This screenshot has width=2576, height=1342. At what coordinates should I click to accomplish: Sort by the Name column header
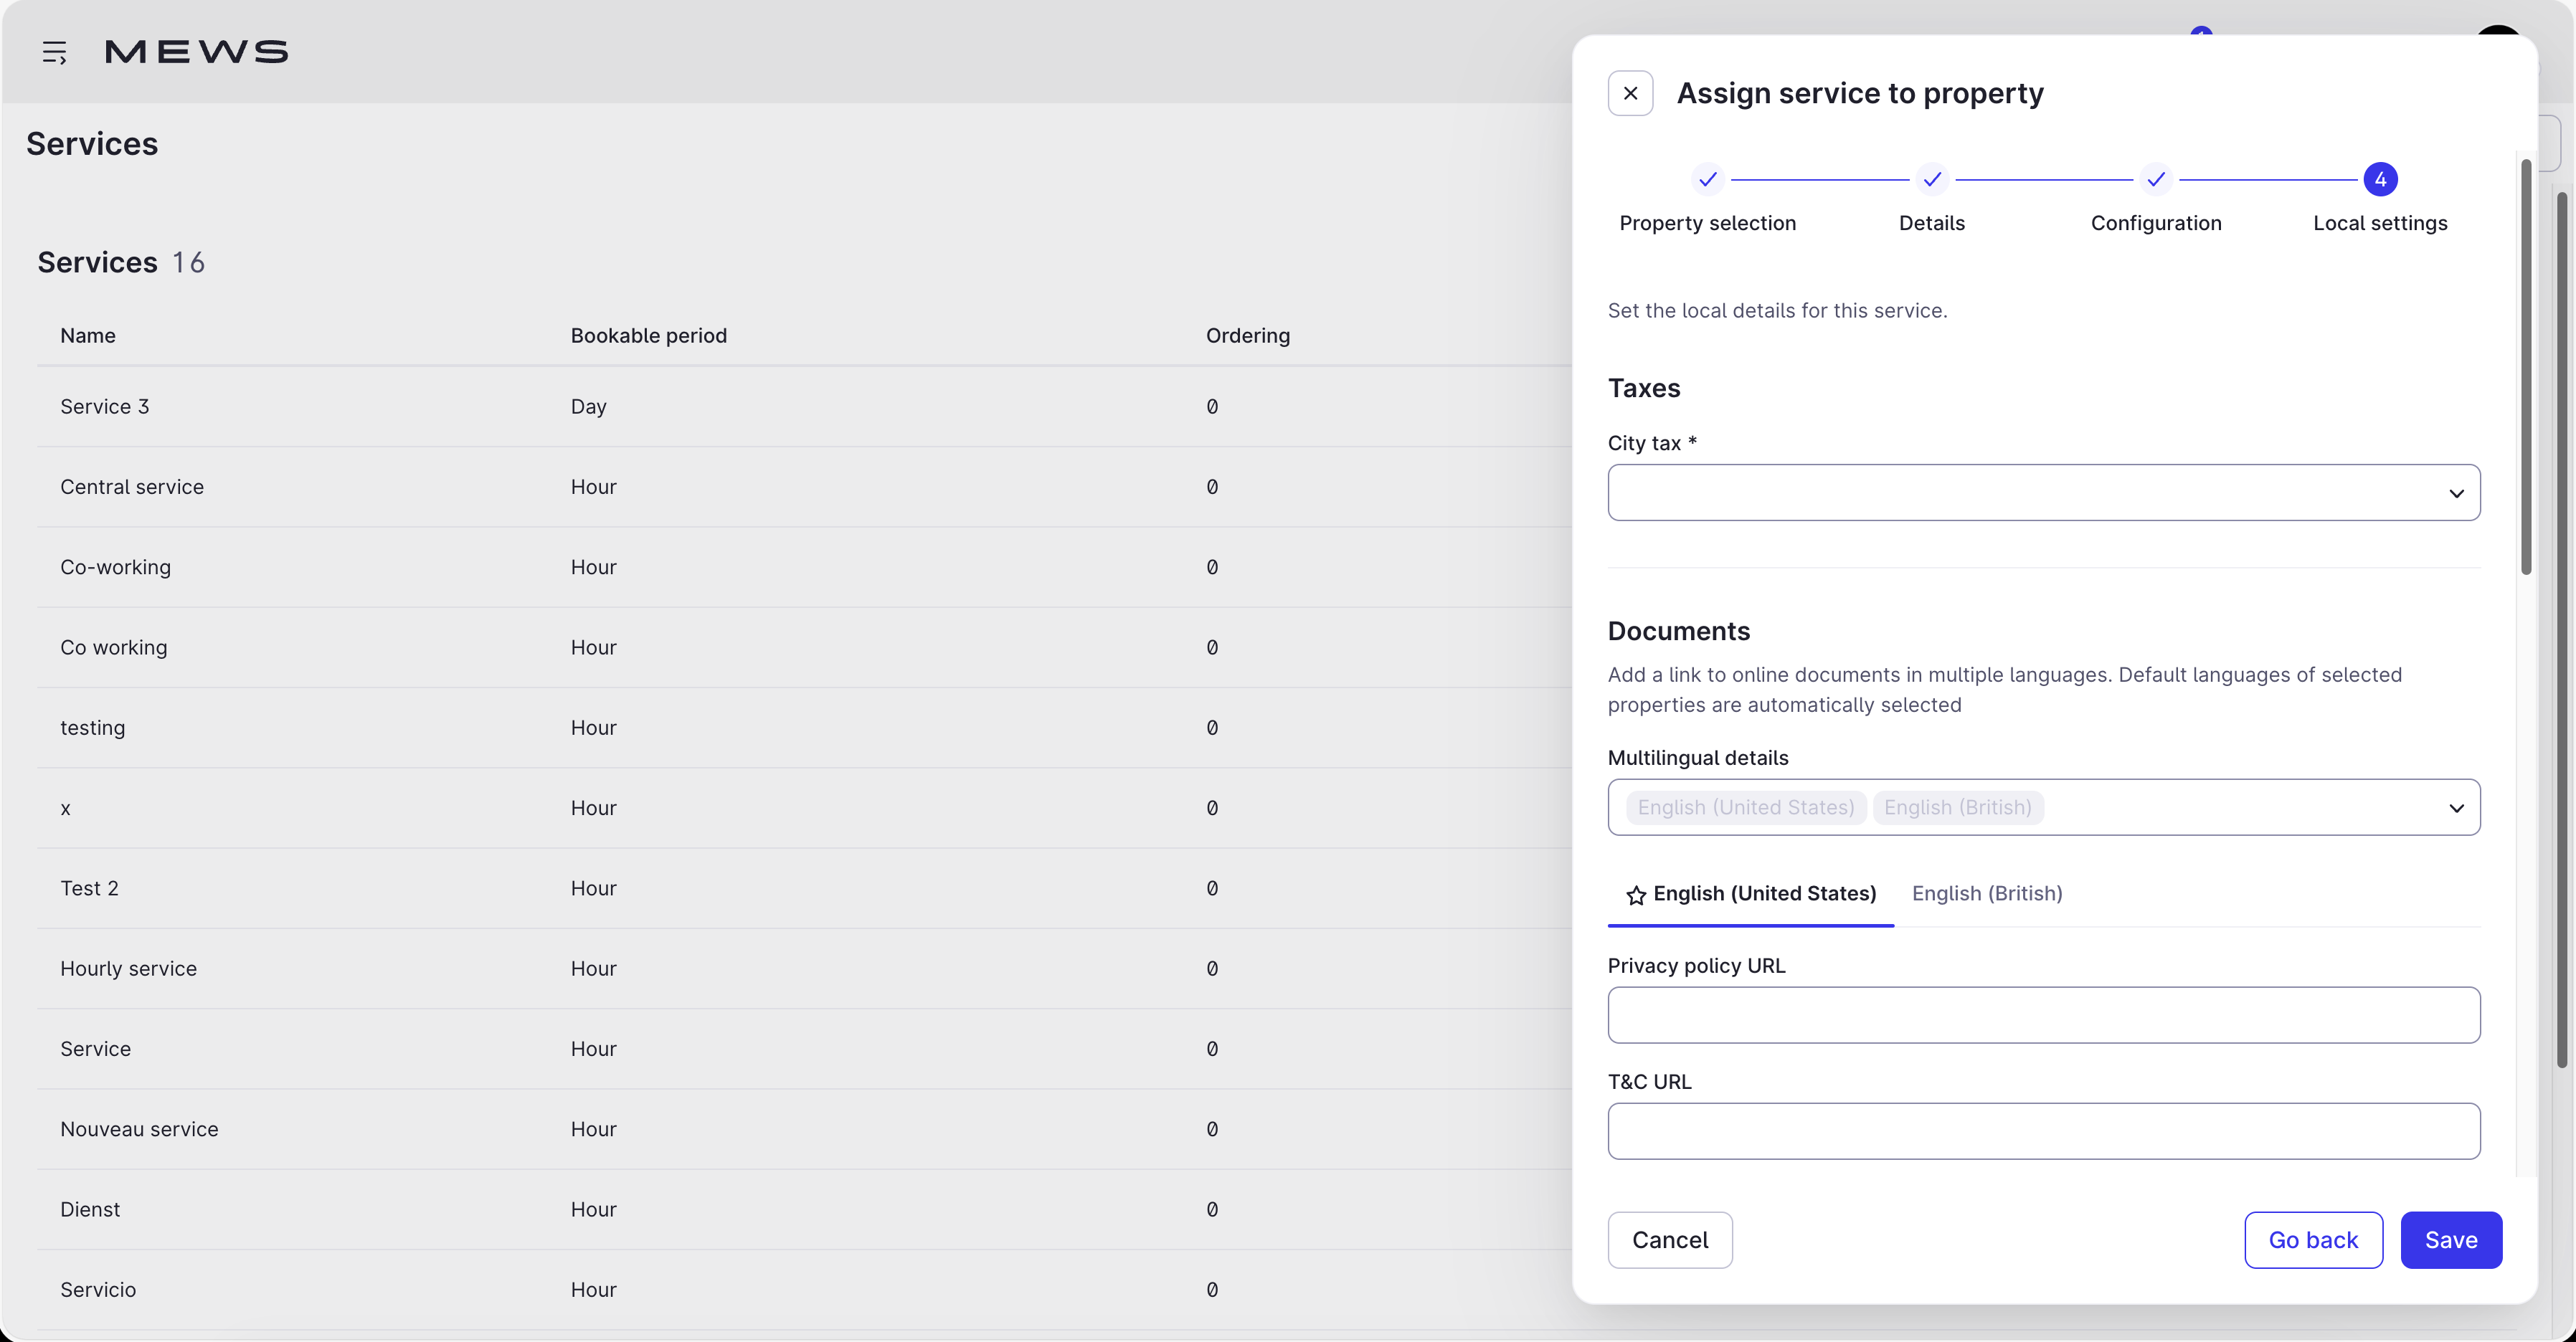88,335
